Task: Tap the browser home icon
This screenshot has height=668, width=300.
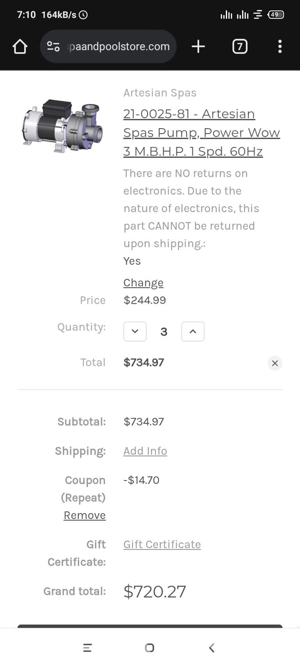Action: pyautogui.click(x=20, y=47)
